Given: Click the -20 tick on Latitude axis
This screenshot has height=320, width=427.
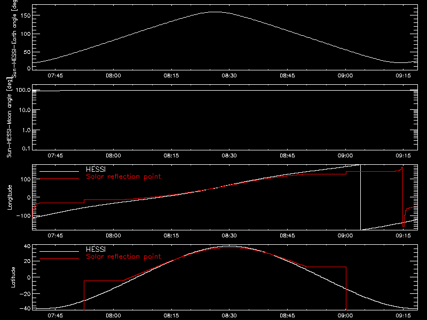Looking at the screenshot, I should click(25, 294).
